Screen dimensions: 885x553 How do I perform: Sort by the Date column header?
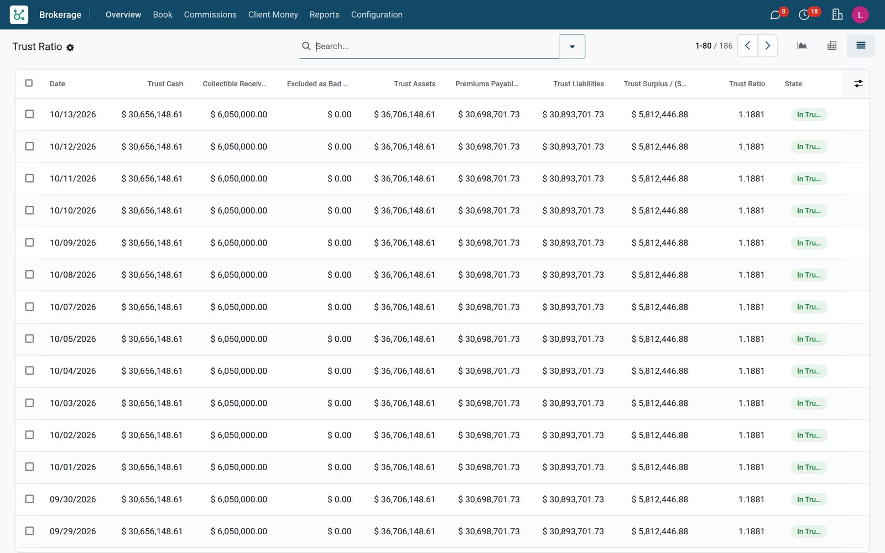pyautogui.click(x=58, y=84)
